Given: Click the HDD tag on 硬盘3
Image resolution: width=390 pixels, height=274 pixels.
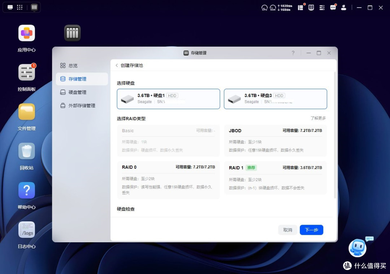Looking at the screenshot, I should 279,96.
